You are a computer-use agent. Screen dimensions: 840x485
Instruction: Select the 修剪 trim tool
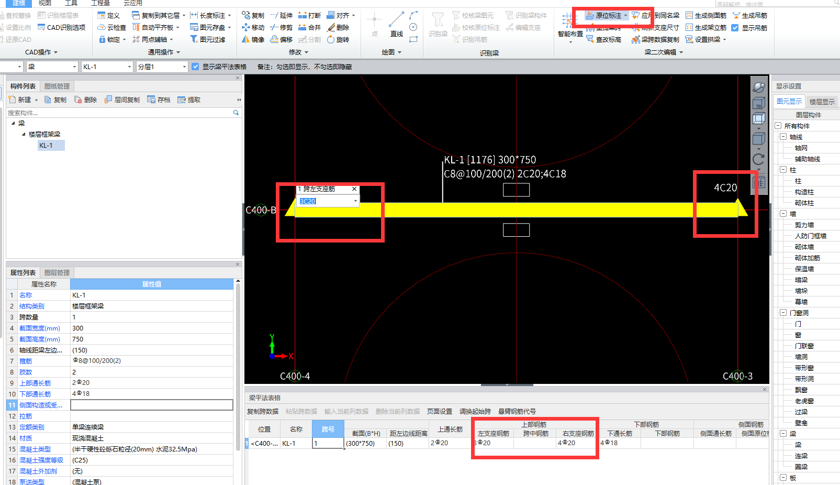(281, 27)
